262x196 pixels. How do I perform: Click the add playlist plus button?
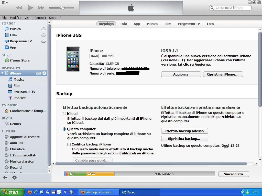click(x=5, y=178)
